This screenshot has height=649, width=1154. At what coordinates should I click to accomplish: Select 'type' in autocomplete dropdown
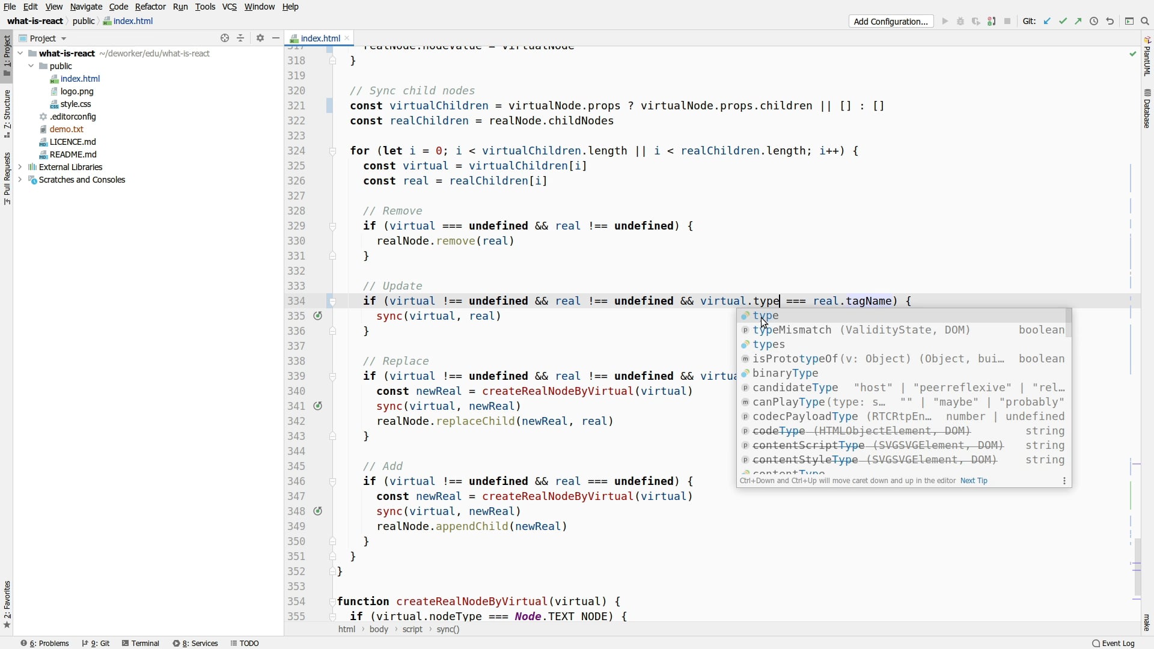766,315
